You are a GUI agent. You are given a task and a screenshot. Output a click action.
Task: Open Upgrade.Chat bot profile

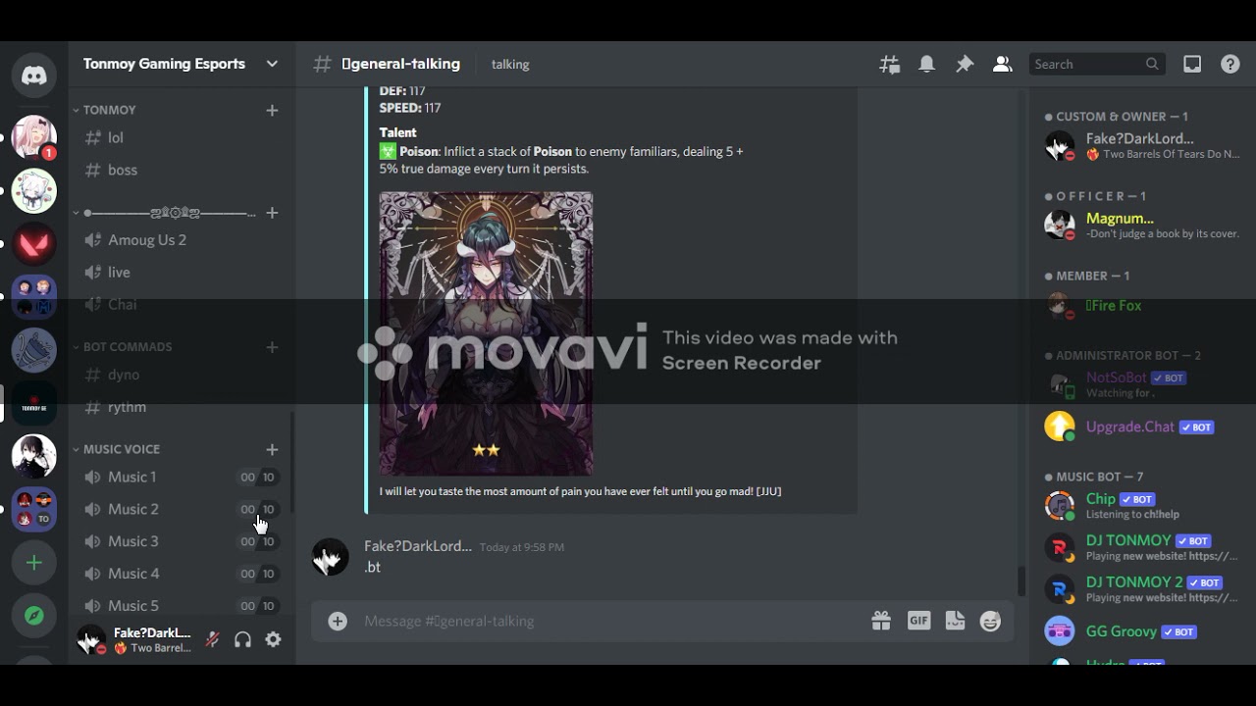tap(1142, 427)
